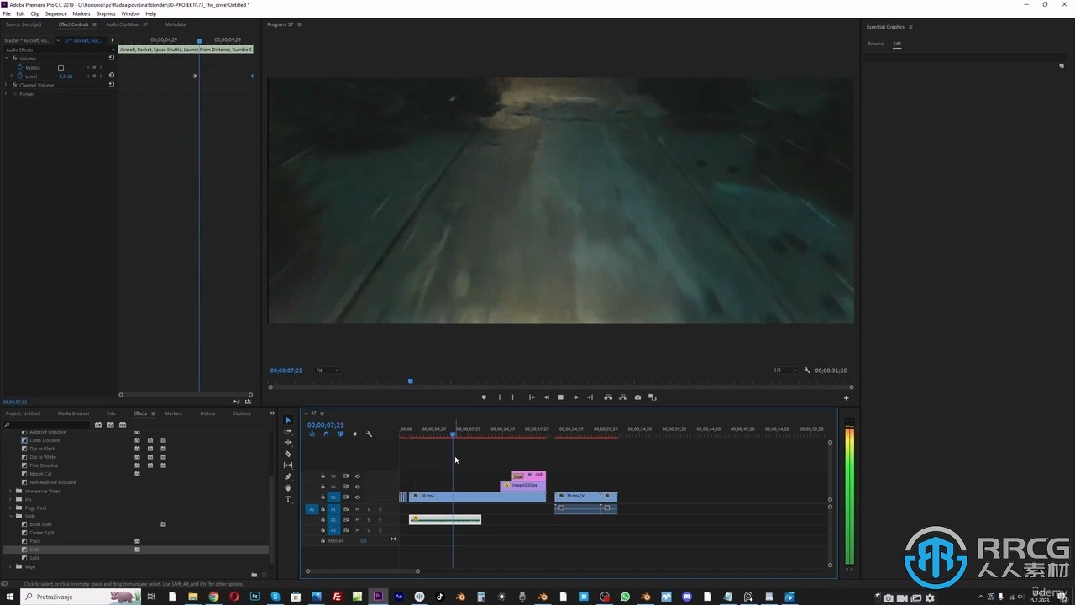Screen dimensions: 1075x605
Task: Switch to the Metadata tab
Action: [175, 24]
